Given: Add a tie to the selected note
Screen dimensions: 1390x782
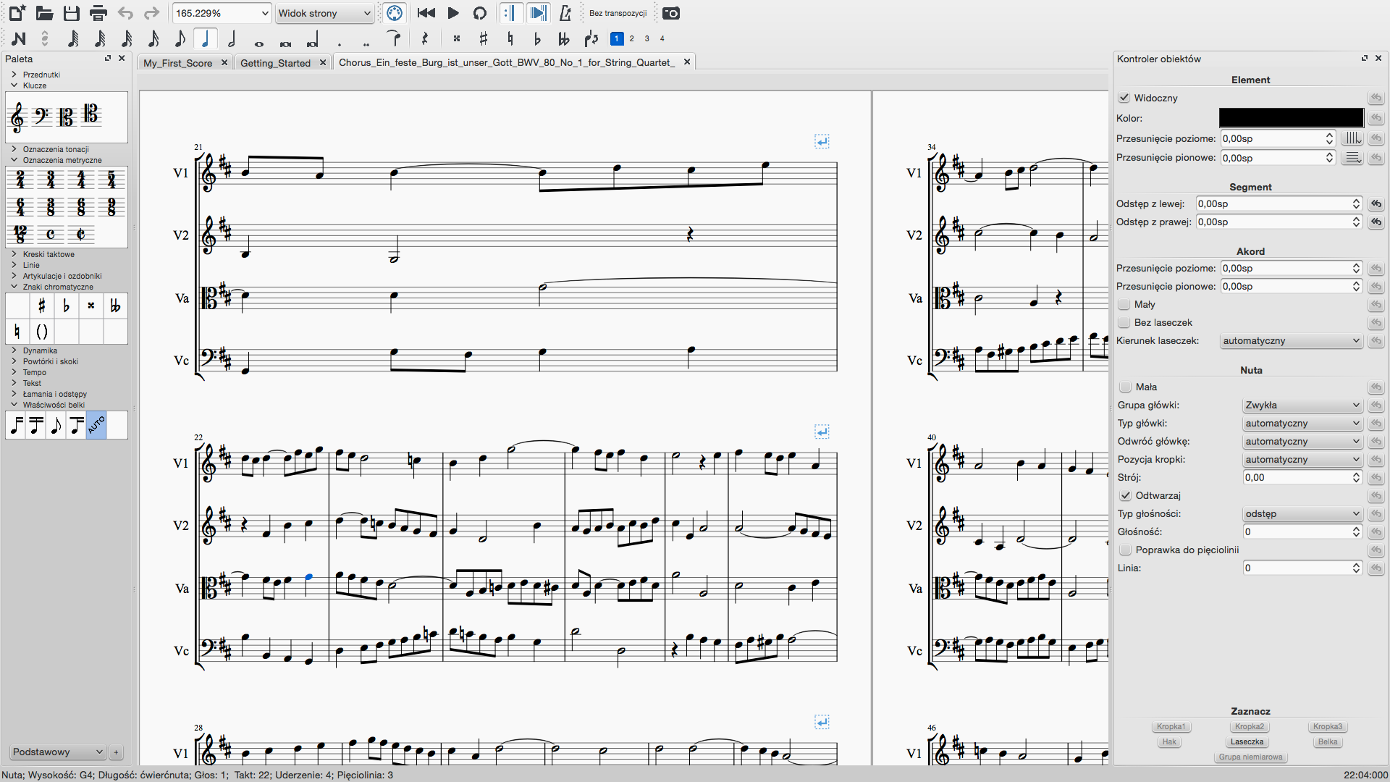Looking at the screenshot, I should coord(394,39).
